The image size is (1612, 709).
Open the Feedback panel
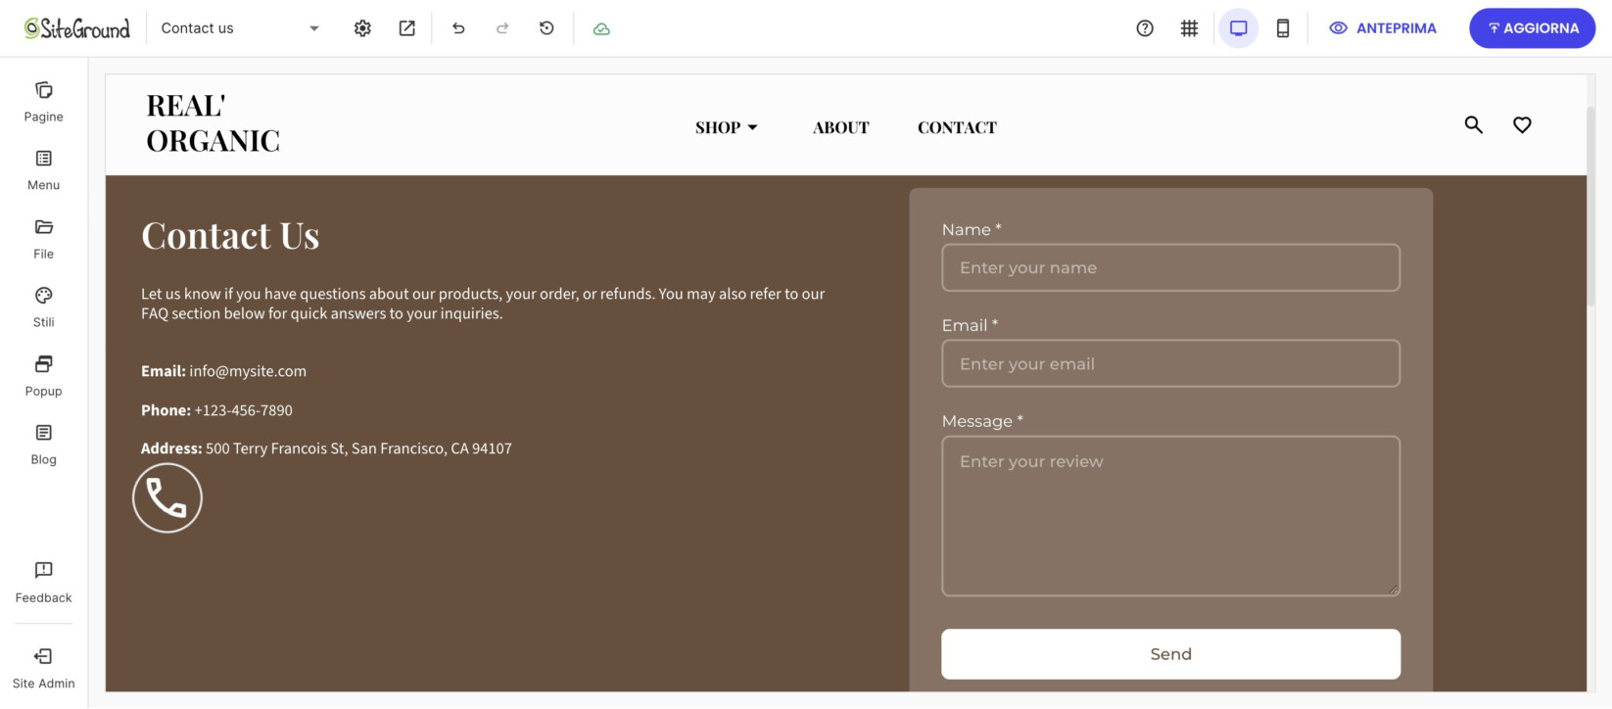[x=43, y=583]
